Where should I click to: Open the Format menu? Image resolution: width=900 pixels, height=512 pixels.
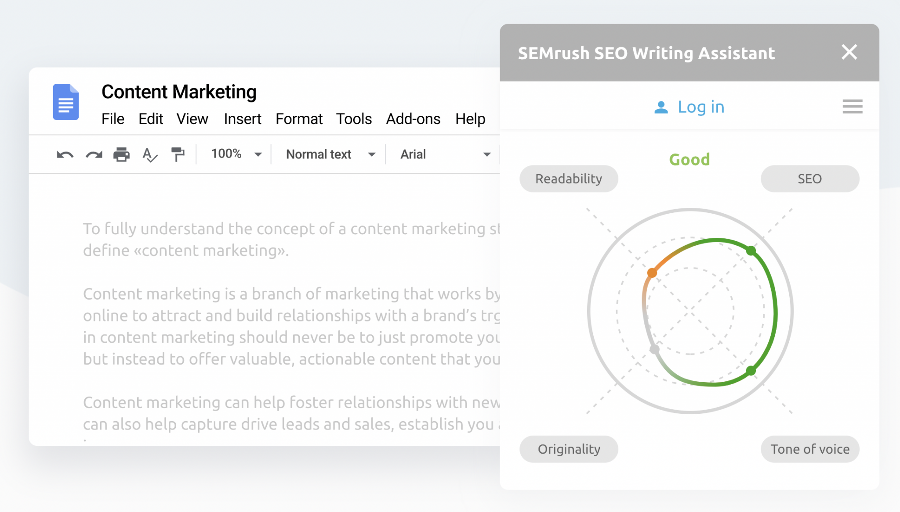coord(299,119)
